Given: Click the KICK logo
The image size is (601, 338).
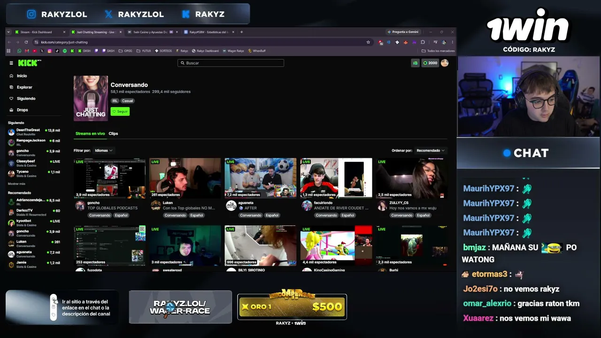Looking at the screenshot, I should pyautogui.click(x=30, y=63).
